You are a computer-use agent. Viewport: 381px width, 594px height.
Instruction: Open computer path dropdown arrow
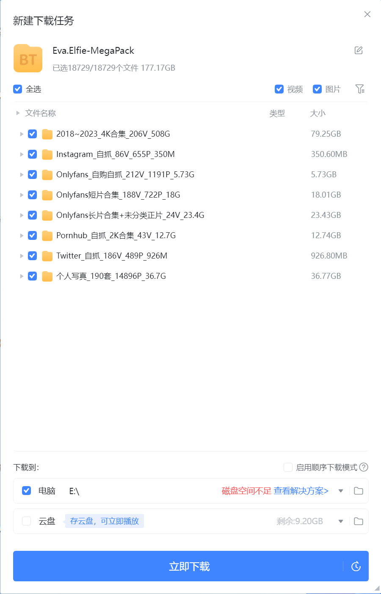pyautogui.click(x=341, y=491)
